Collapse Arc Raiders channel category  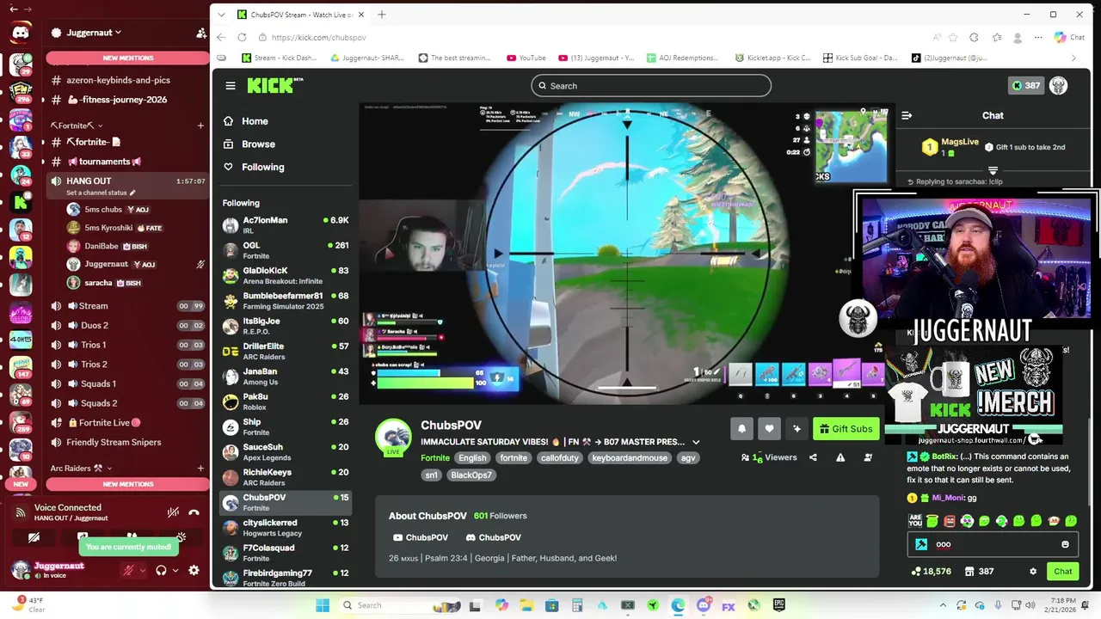point(81,469)
